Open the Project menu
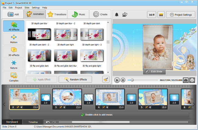Screen dimensions: 198x130 pos(19,8)
